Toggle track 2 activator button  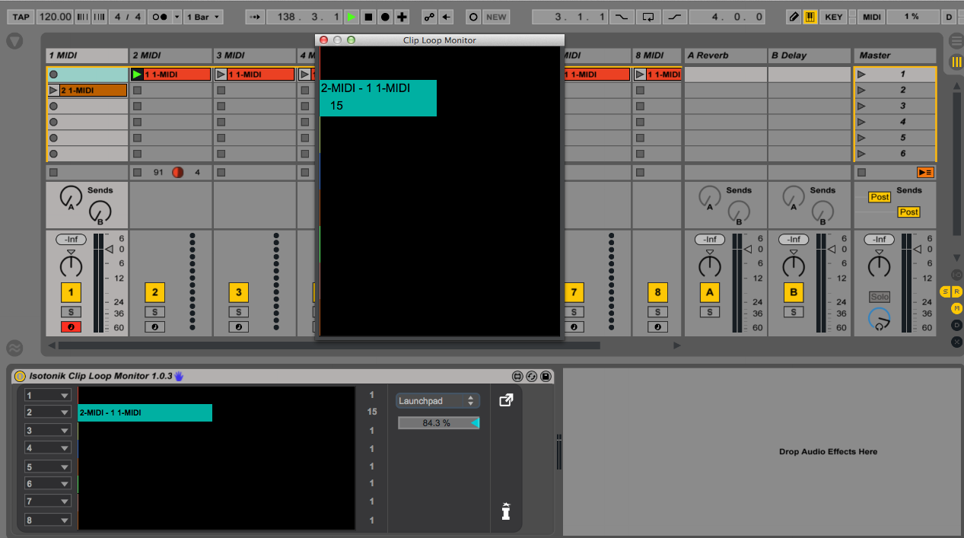[154, 292]
